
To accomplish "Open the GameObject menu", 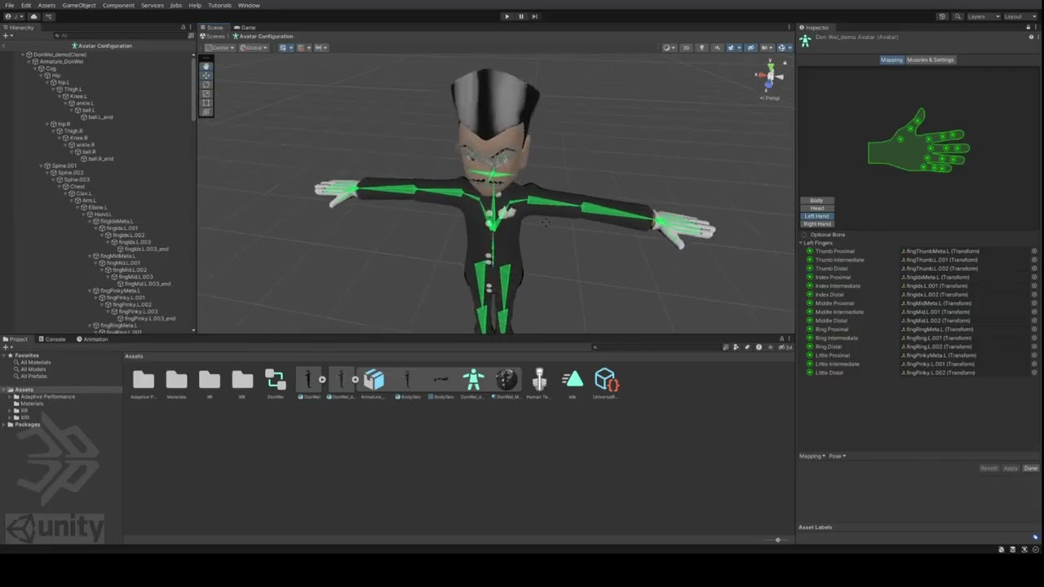I will point(79,5).
